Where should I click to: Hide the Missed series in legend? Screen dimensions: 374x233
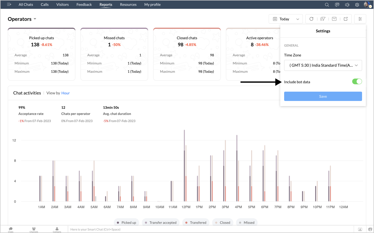point(247,223)
